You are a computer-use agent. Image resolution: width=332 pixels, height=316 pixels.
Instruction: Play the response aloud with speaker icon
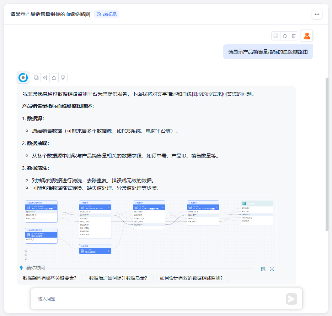45,78
